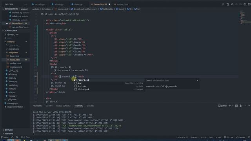This screenshot has width=251, height=141.
Task: Open terminal launch profile dropdown arrow
Action: [x=233, y=106]
